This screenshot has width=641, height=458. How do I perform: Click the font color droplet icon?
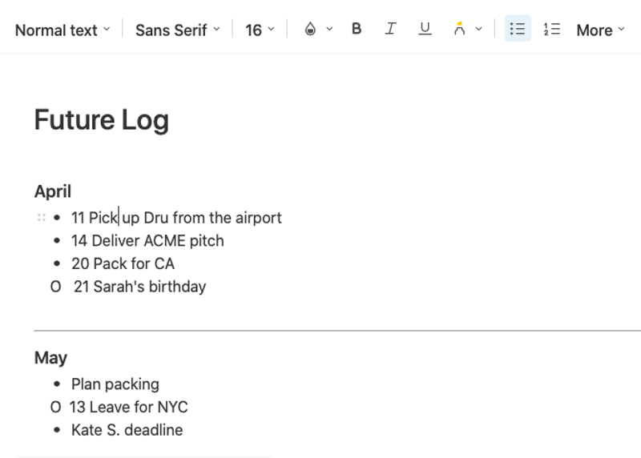tap(310, 30)
